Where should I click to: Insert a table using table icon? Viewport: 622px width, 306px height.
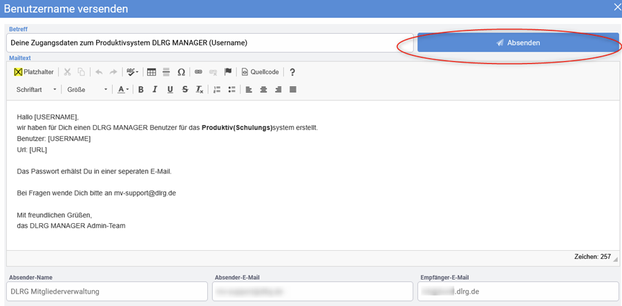click(x=151, y=72)
